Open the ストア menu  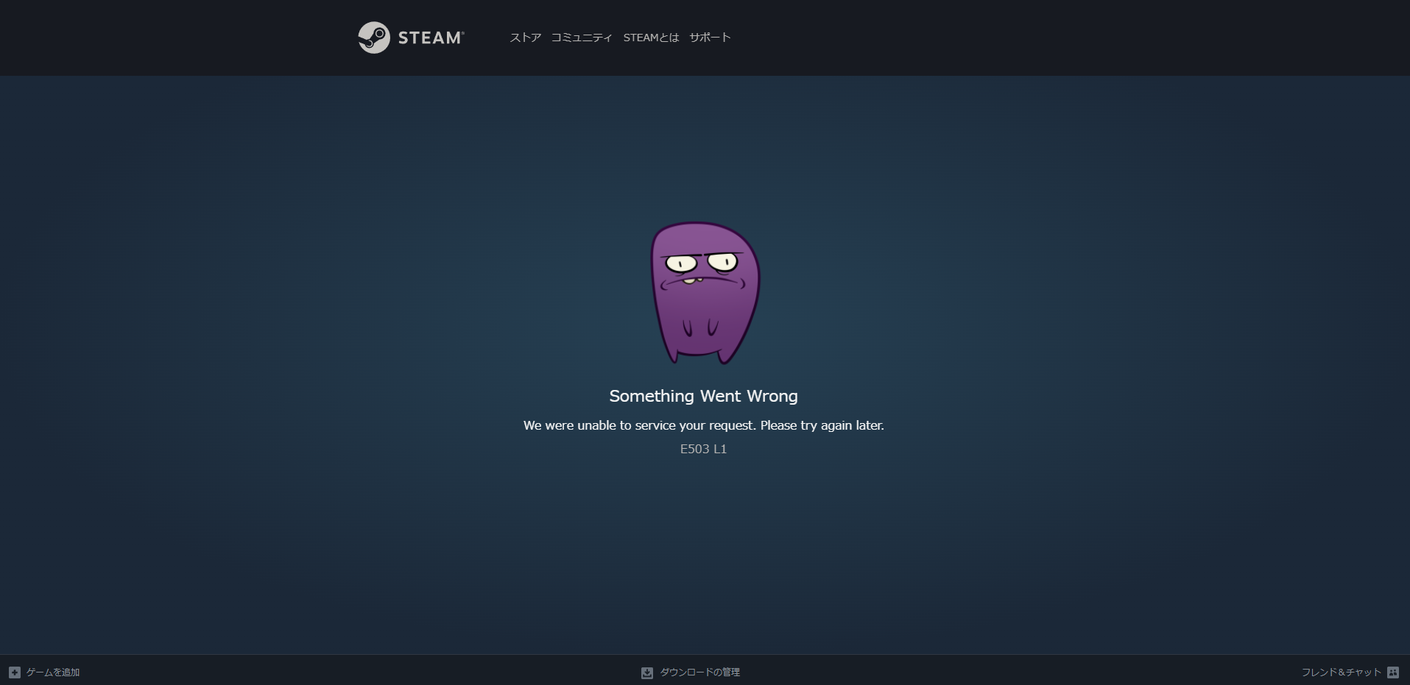[525, 38]
